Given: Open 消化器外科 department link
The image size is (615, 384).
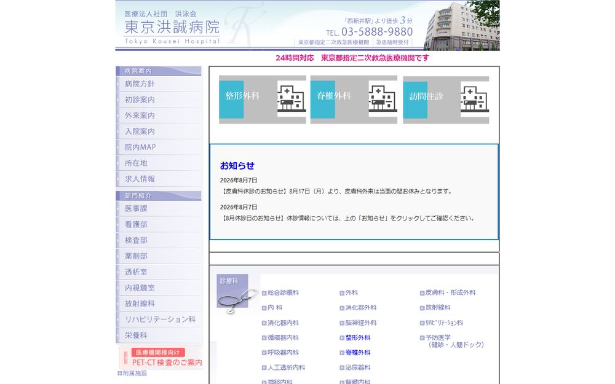Looking at the screenshot, I should point(361,308).
